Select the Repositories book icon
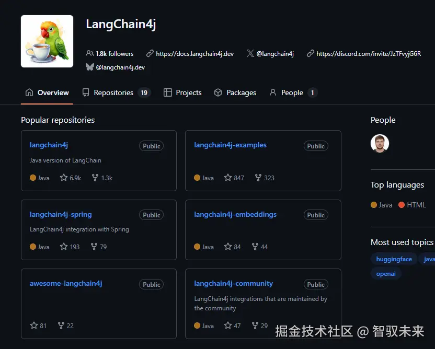 [85, 92]
